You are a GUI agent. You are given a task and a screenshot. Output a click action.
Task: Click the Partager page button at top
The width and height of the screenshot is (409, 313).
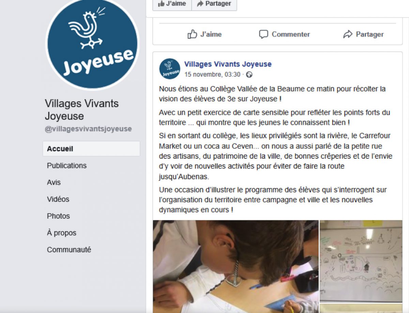[214, 4]
